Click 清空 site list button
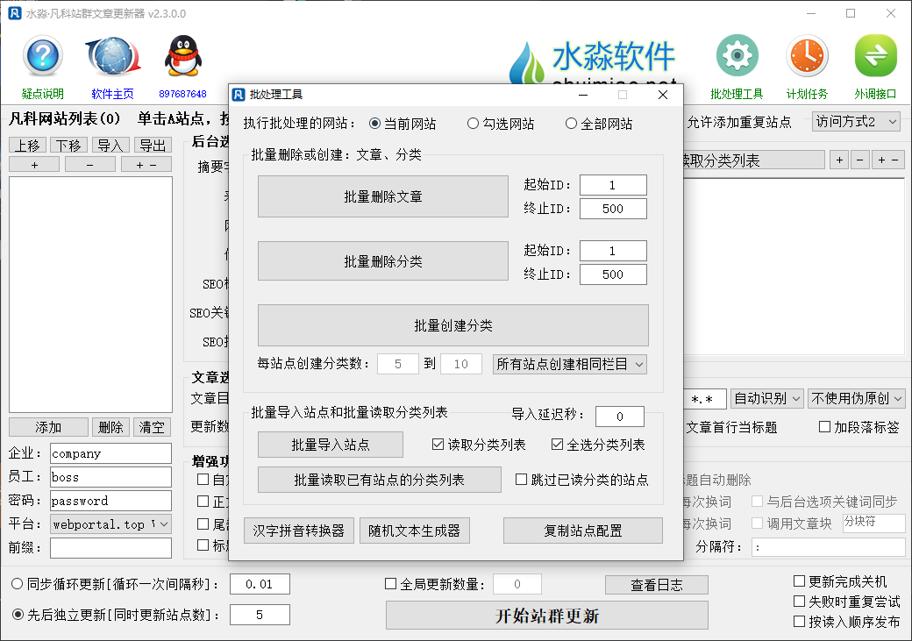Viewport: 912px width, 641px height. 153,427
